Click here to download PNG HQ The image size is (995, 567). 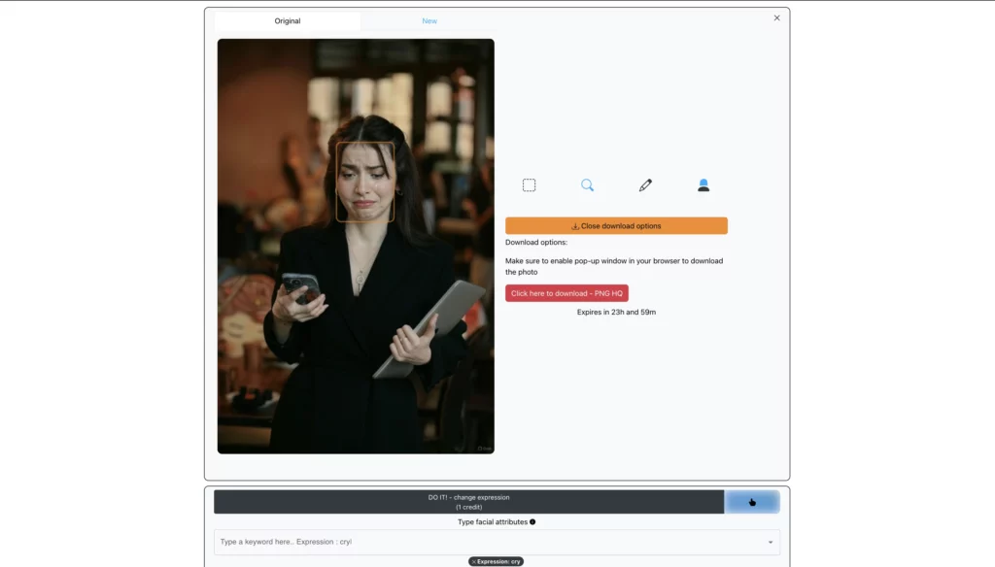click(566, 292)
